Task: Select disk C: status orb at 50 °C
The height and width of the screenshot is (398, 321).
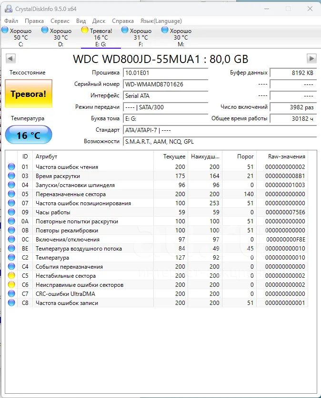Action: coord(5,30)
